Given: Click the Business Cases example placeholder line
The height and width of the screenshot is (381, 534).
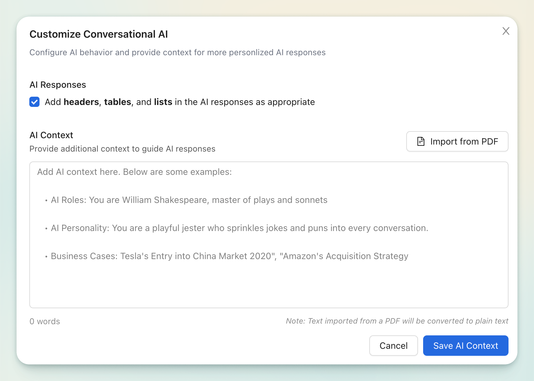Looking at the screenshot, I should pyautogui.click(x=229, y=256).
